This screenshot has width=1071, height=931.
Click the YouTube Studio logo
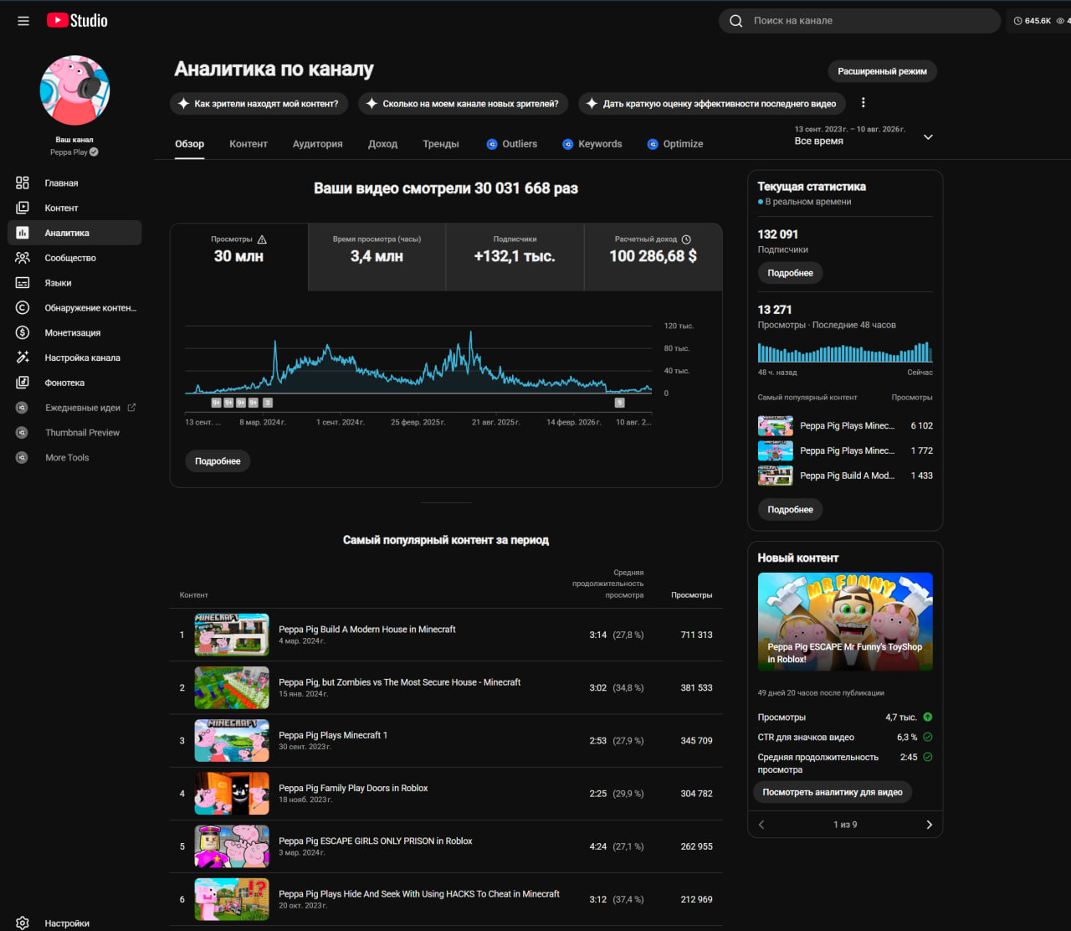pyautogui.click(x=77, y=21)
